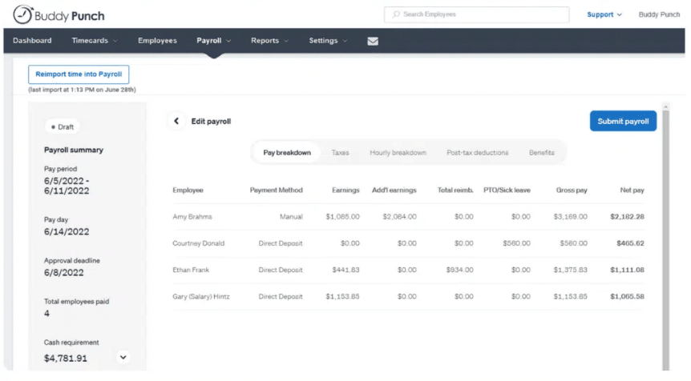
Task: Go to the Dashboard menu item
Action: (x=32, y=41)
